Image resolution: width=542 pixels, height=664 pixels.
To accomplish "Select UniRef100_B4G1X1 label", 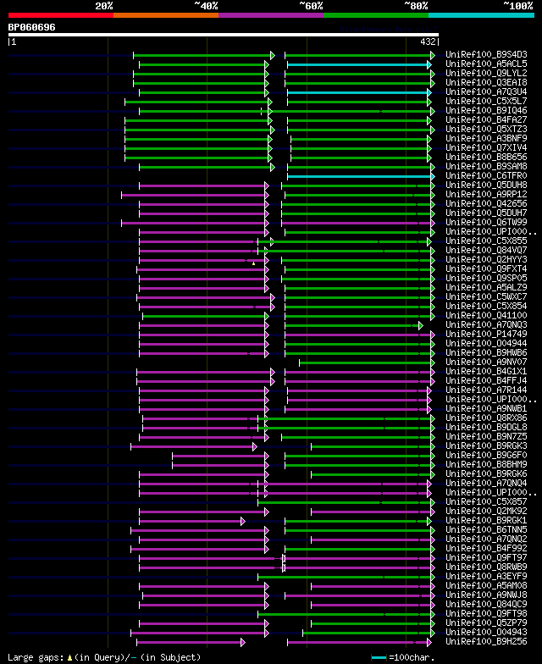I will coord(486,371).
